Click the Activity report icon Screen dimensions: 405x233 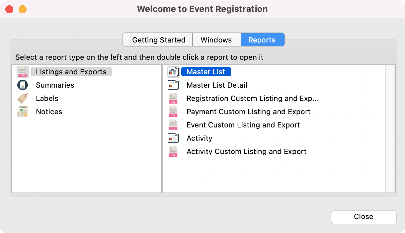pos(173,138)
